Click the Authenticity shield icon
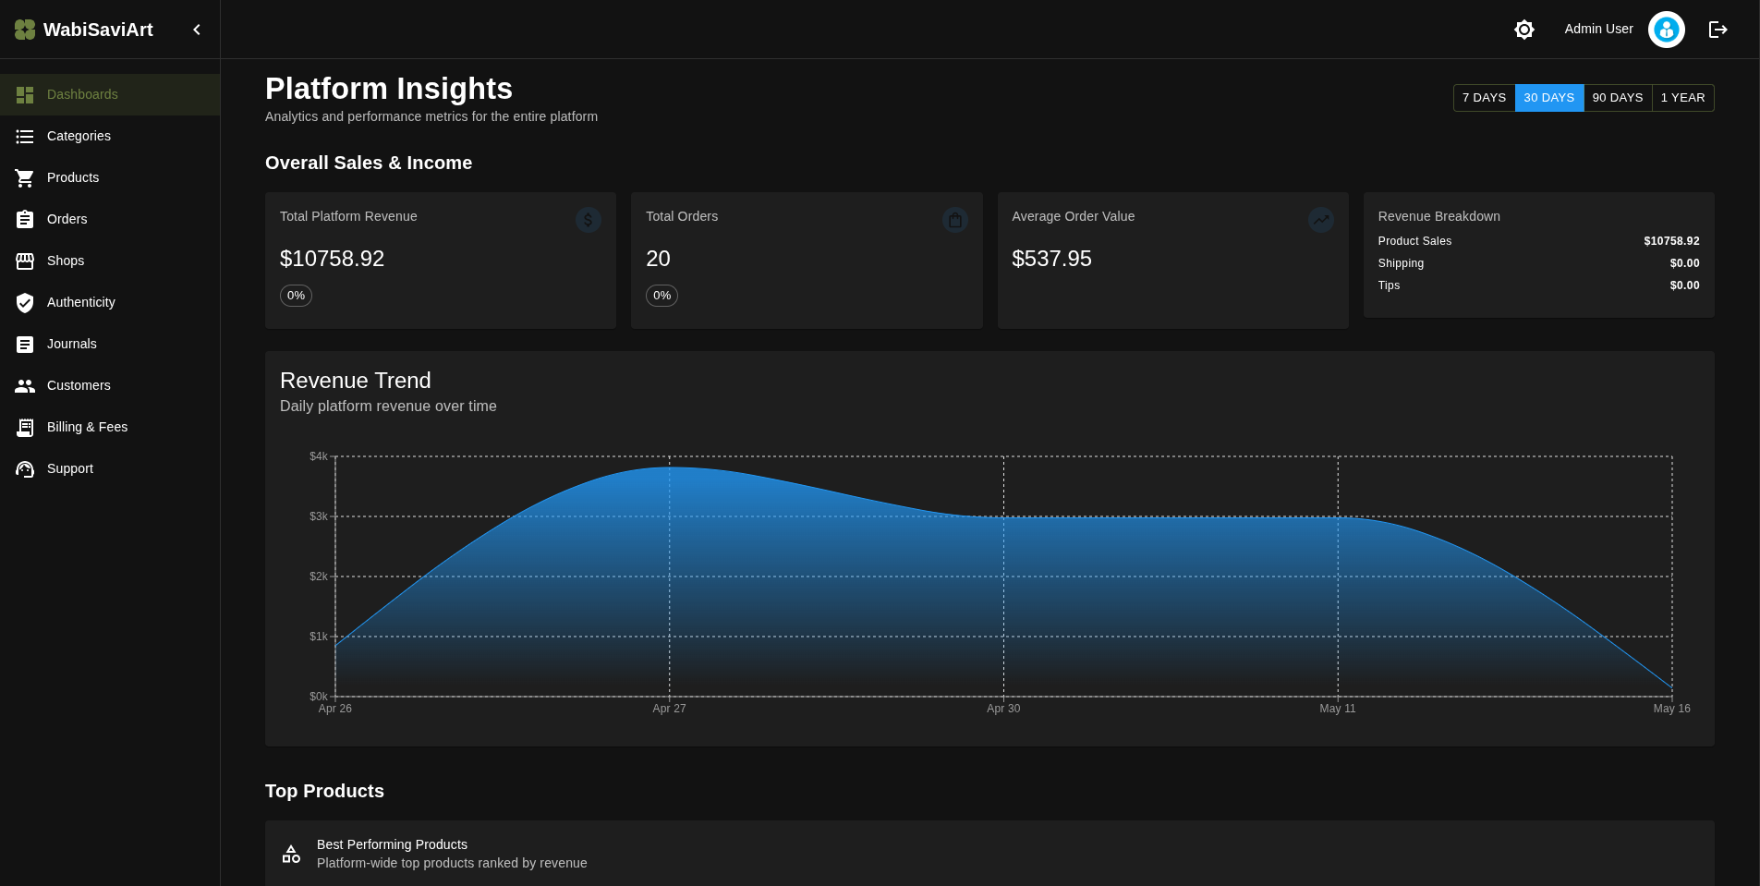This screenshot has height=886, width=1760. [25, 303]
